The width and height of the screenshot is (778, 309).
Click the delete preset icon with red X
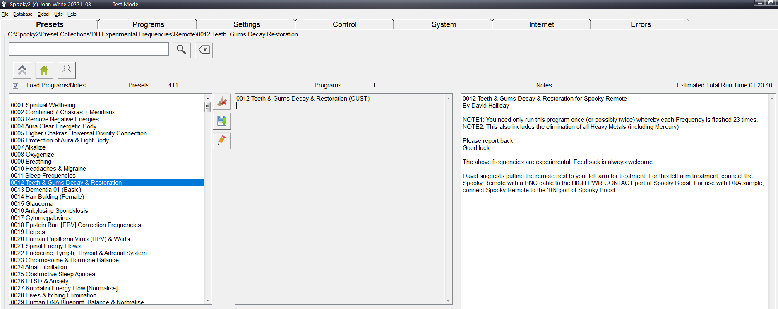click(222, 101)
